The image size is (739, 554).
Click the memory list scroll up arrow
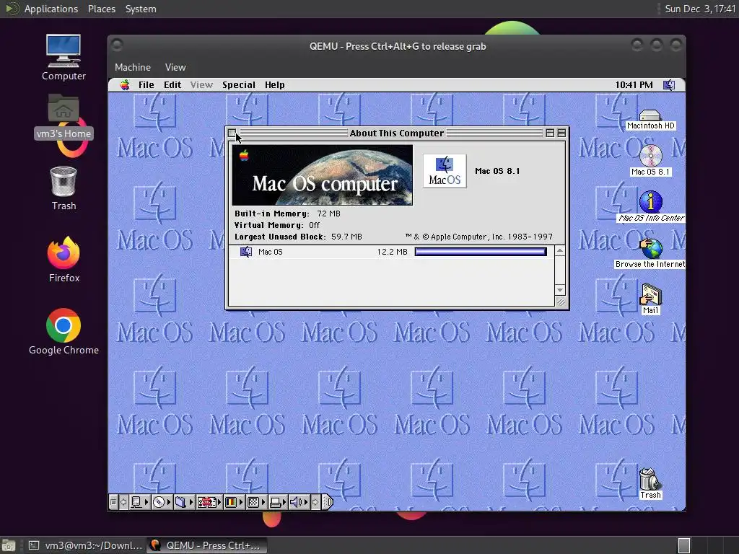560,250
